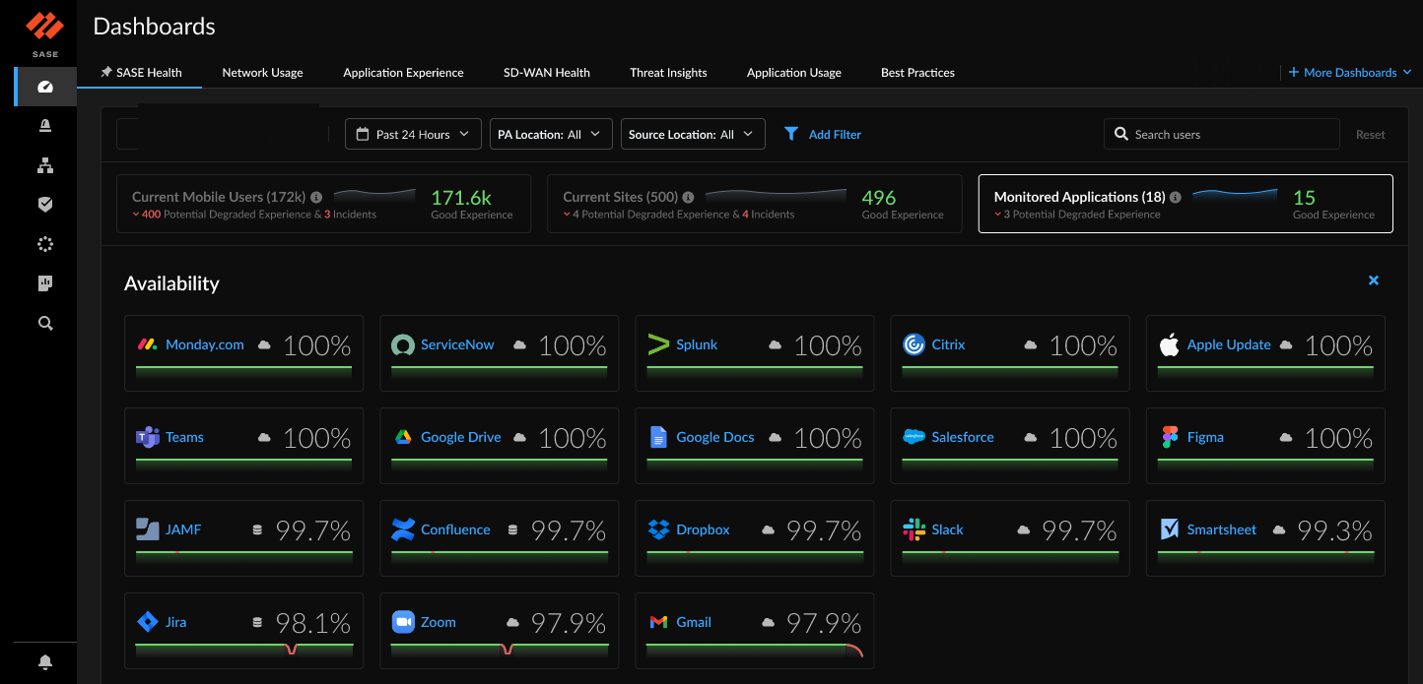This screenshot has width=1423, height=684.
Task: Open the Past 24 Hours time dropdown
Action: [x=413, y=134]
